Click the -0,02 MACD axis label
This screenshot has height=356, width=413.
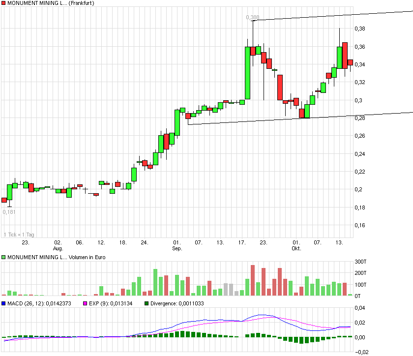coord(362,352)
